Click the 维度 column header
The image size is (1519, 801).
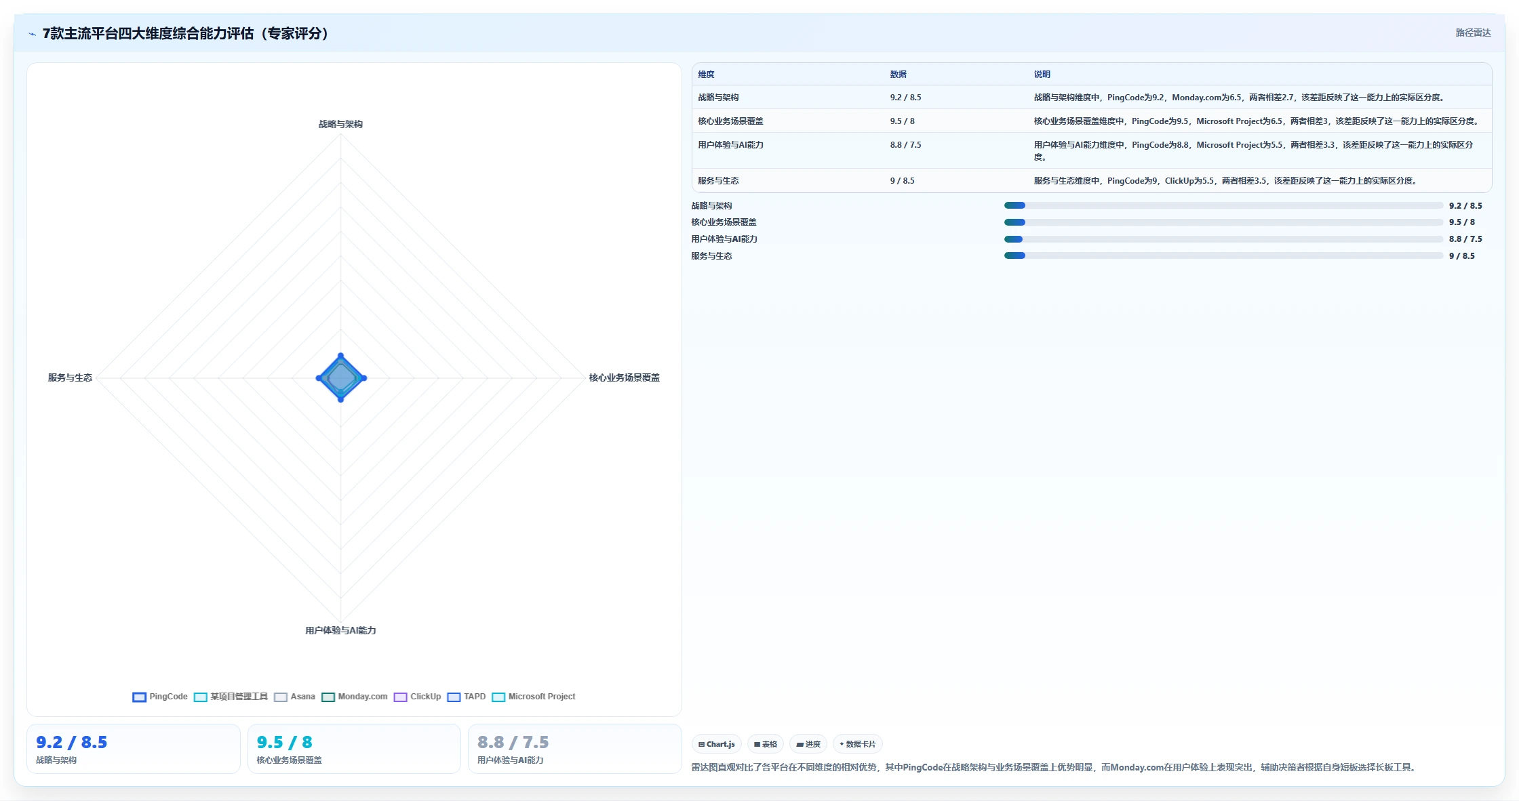pyautogui.click(x=706, y=75)
